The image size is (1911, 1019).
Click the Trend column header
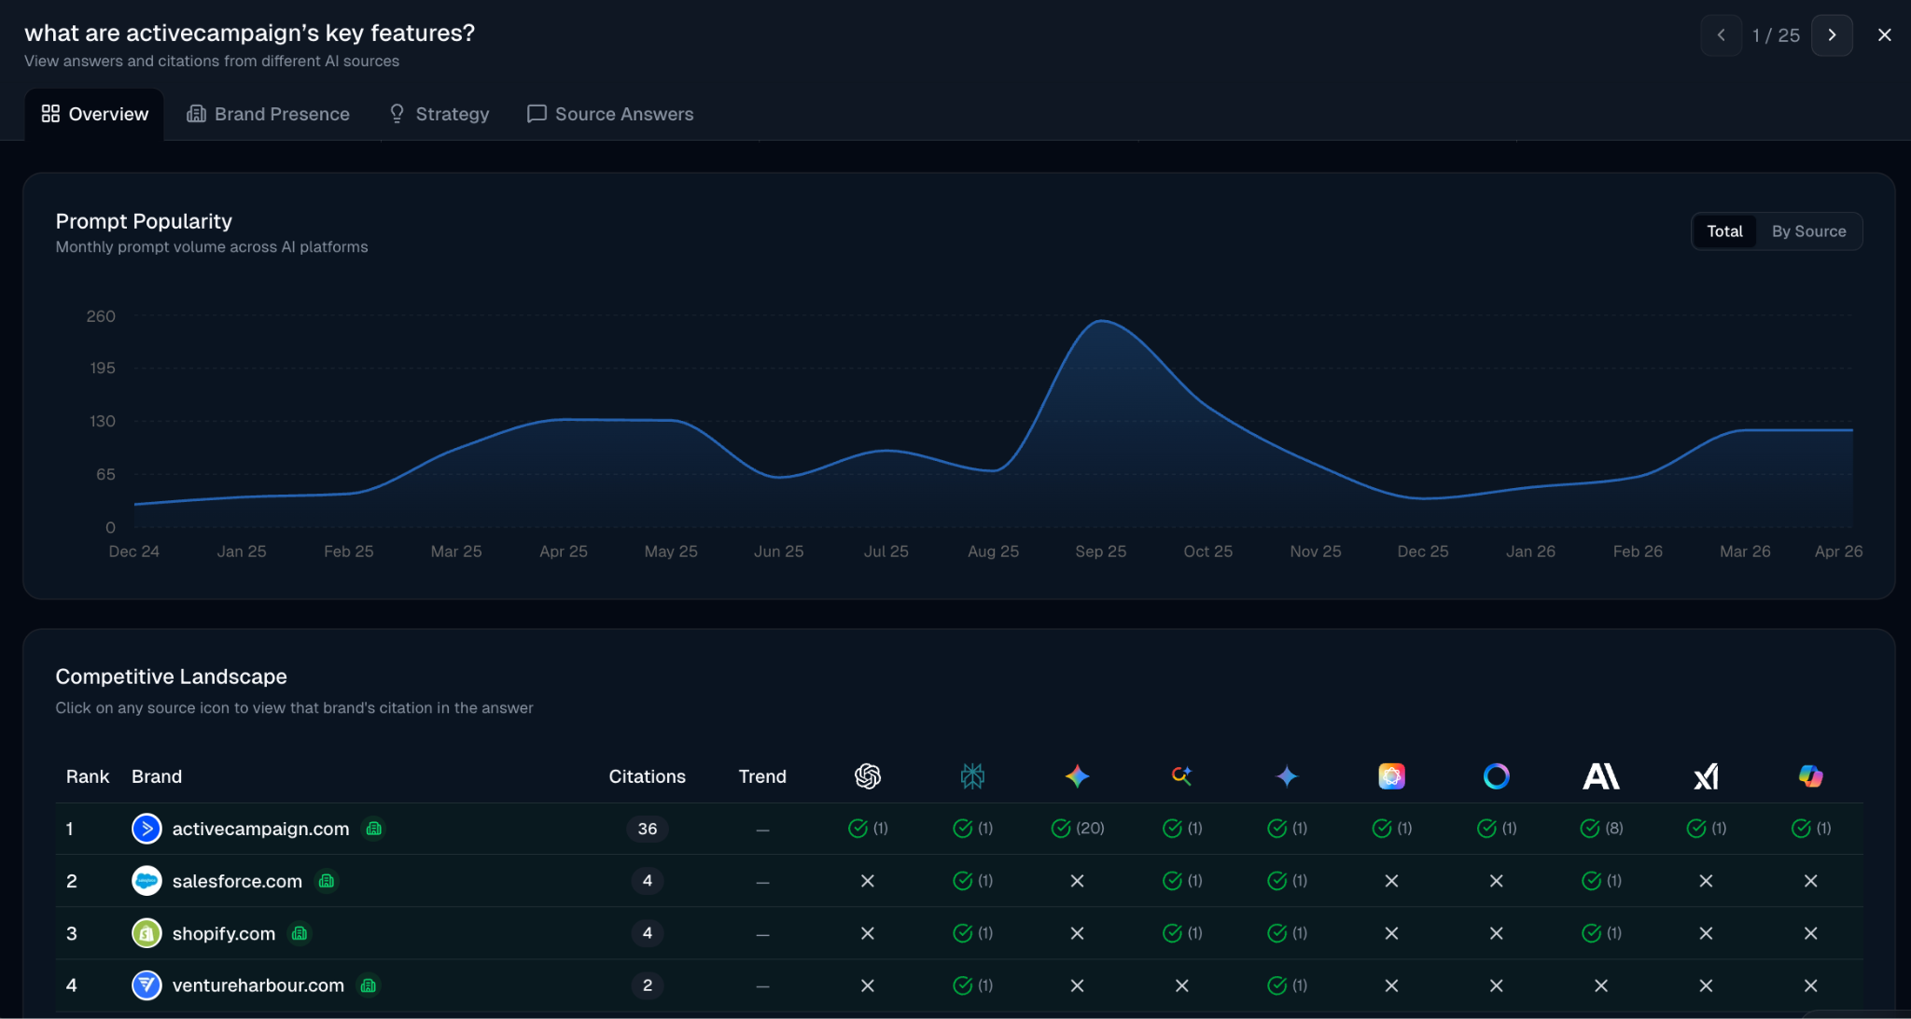pyautogui.click(x=762, y=776)
